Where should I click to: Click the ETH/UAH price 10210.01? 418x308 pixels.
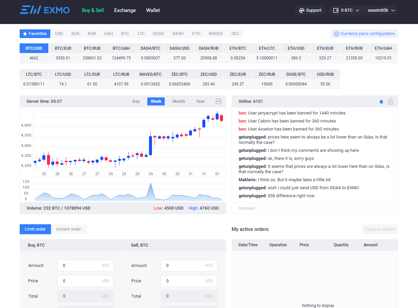pyautogui.click(x=383, y=58)
